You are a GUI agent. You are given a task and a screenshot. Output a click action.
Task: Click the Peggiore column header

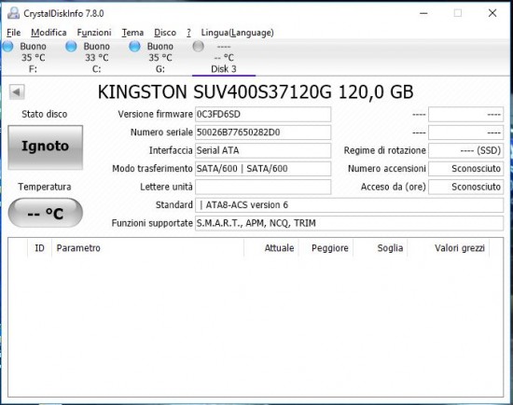pyautogui.click(x=326, y=248)
